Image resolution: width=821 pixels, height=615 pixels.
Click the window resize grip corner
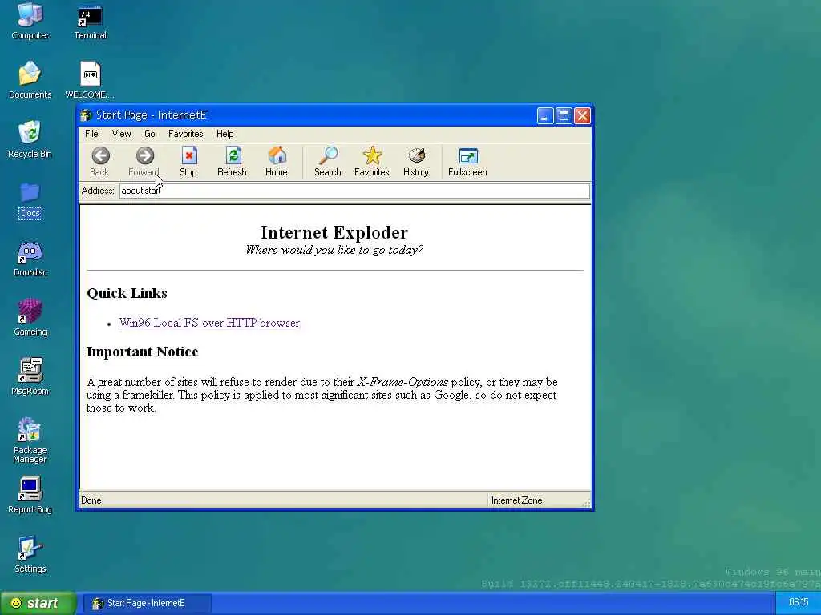(x=586, y=503)
